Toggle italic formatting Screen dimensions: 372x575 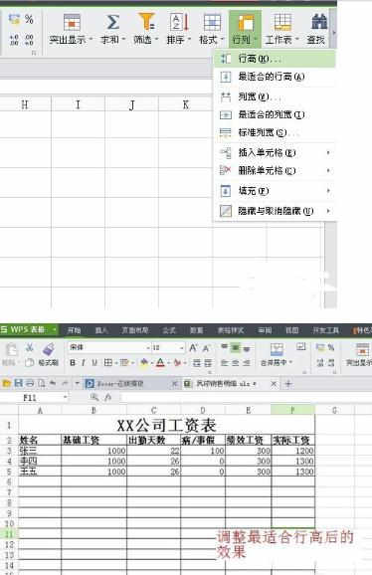pos(84,363)
